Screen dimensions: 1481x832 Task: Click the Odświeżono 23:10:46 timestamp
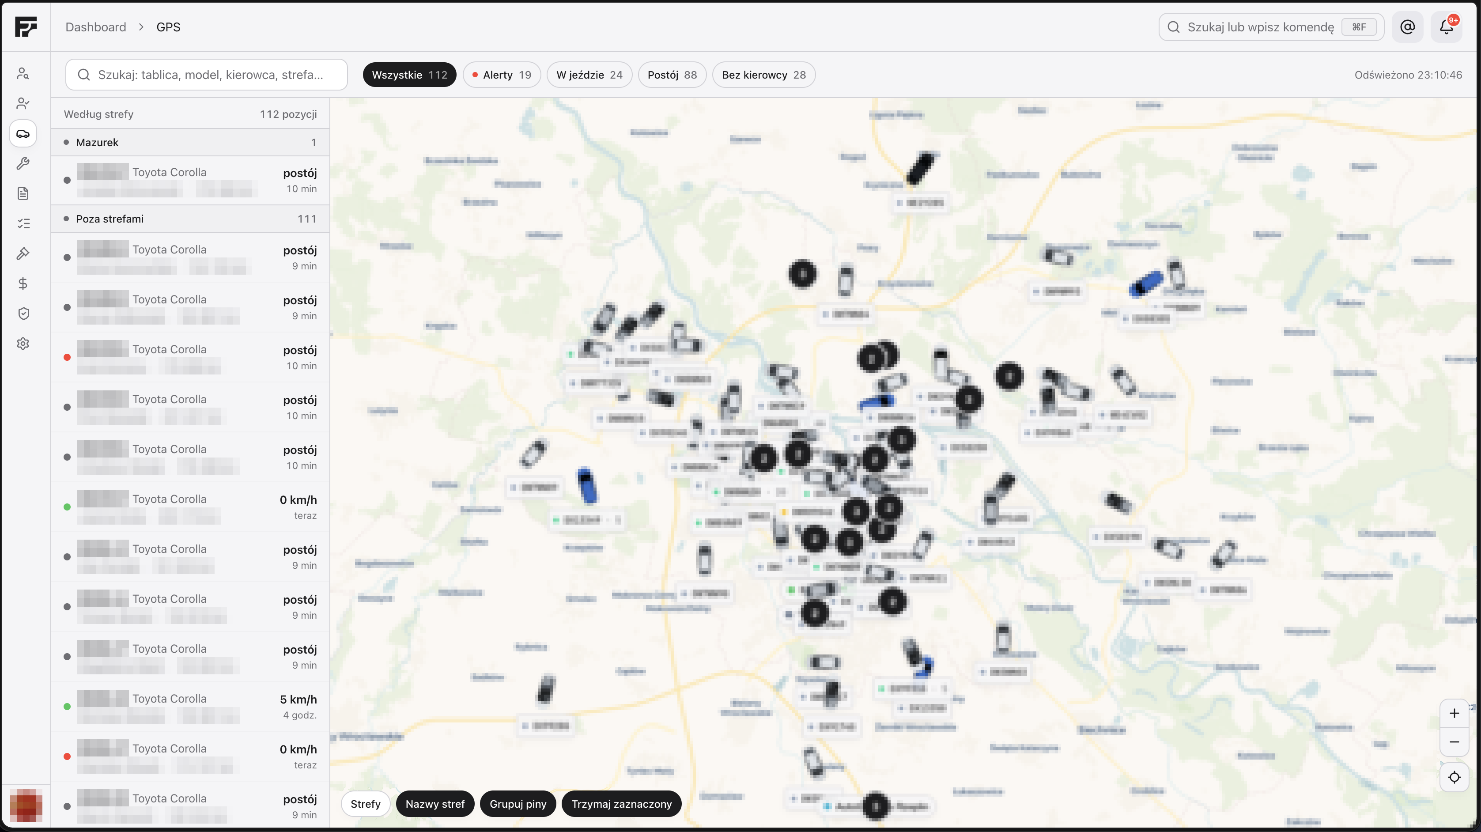pos(1408,75)
